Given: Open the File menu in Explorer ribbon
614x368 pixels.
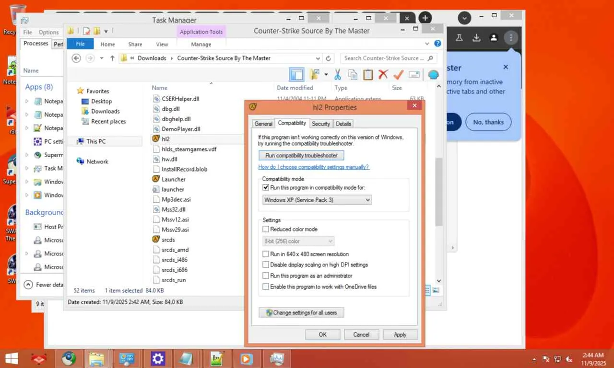Looking at the screenshot, I should click(x=80, y=44).
